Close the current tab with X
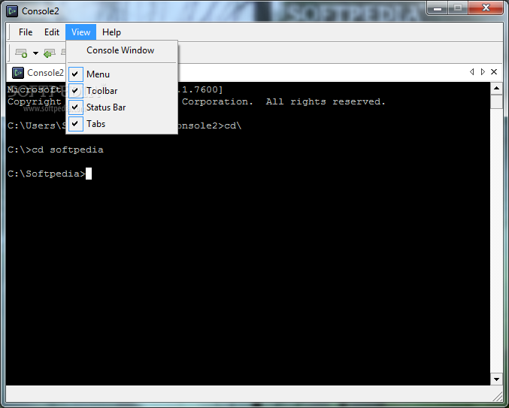 click(494, 71)
